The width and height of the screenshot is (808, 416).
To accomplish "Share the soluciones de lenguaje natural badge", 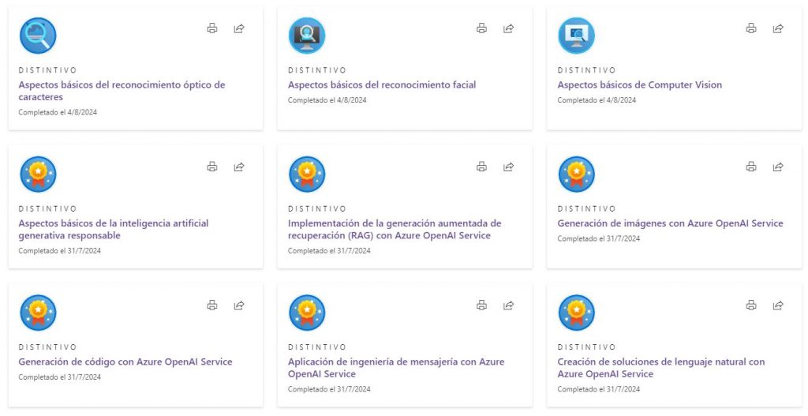I will click(x=778, y=305).
